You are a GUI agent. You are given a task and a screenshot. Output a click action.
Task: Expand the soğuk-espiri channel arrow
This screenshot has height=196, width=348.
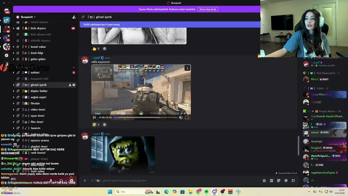pos(13,97)
